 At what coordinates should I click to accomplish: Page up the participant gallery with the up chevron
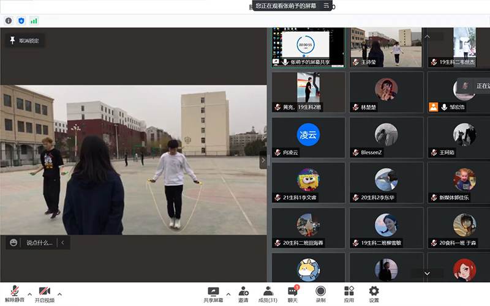coord(427,37)
